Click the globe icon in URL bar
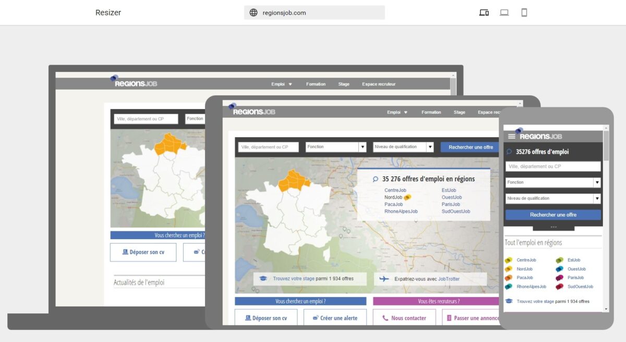 pos(254,13)
